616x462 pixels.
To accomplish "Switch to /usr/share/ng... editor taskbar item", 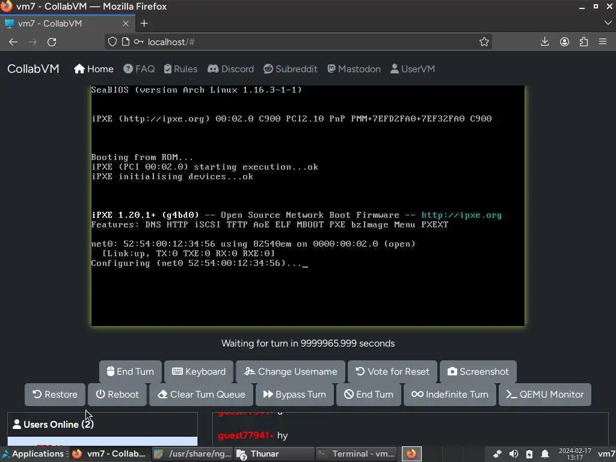I will coord(193,454).
